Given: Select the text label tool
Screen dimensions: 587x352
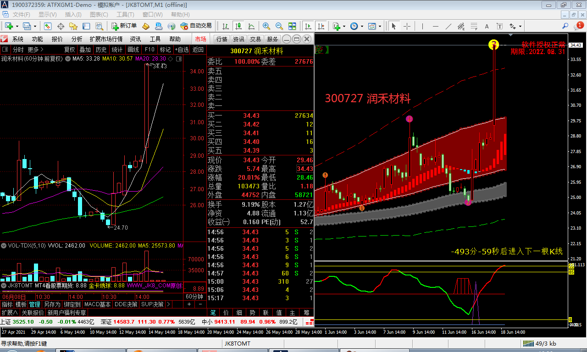Looking at the screenshot, I should [500, 26].
